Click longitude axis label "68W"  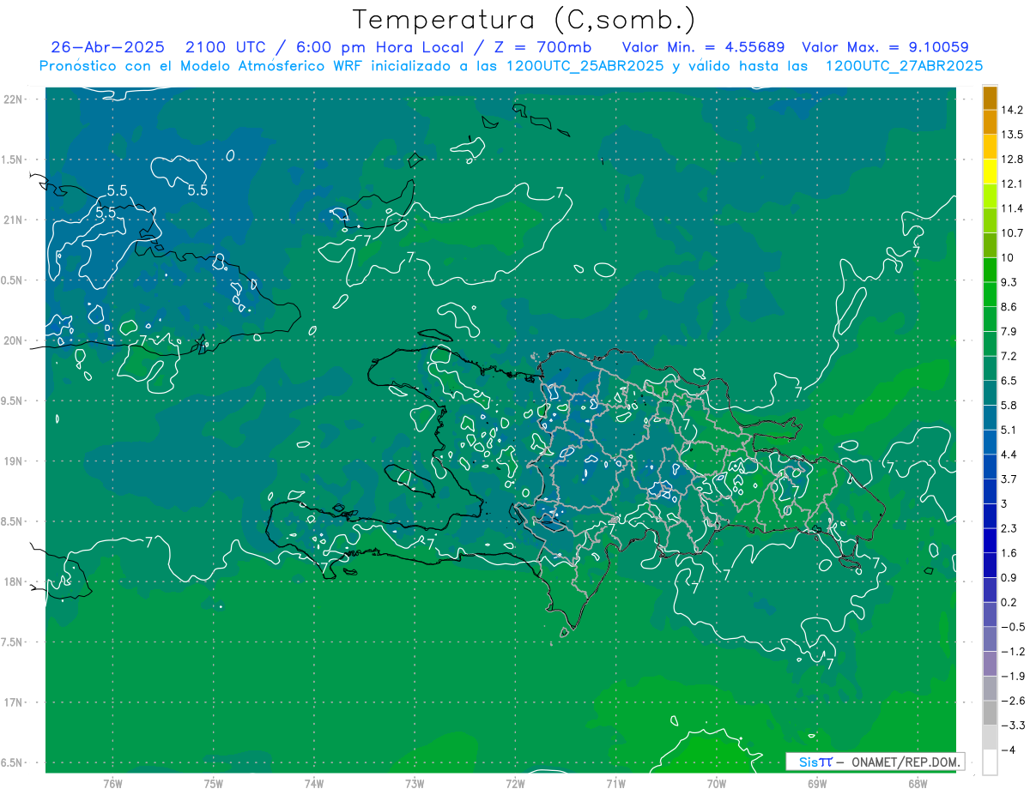[918, 784]
